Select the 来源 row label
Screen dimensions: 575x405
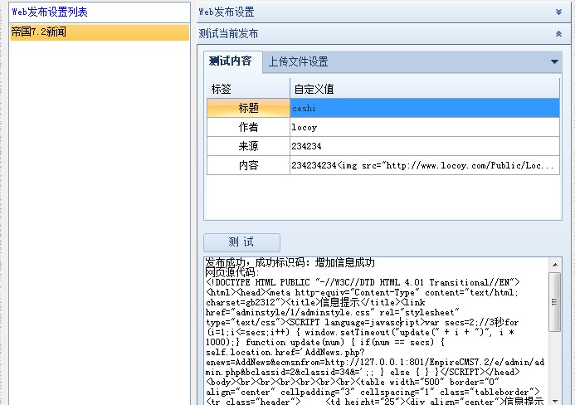(248, 146)
